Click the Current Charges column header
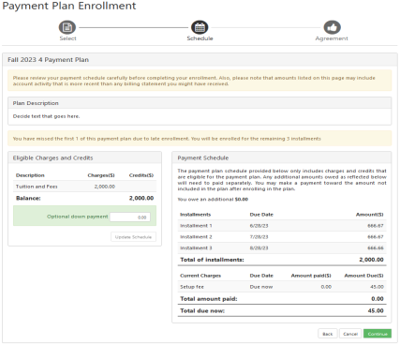The width and height of the screenshot is (400, 345). point(200,276)
